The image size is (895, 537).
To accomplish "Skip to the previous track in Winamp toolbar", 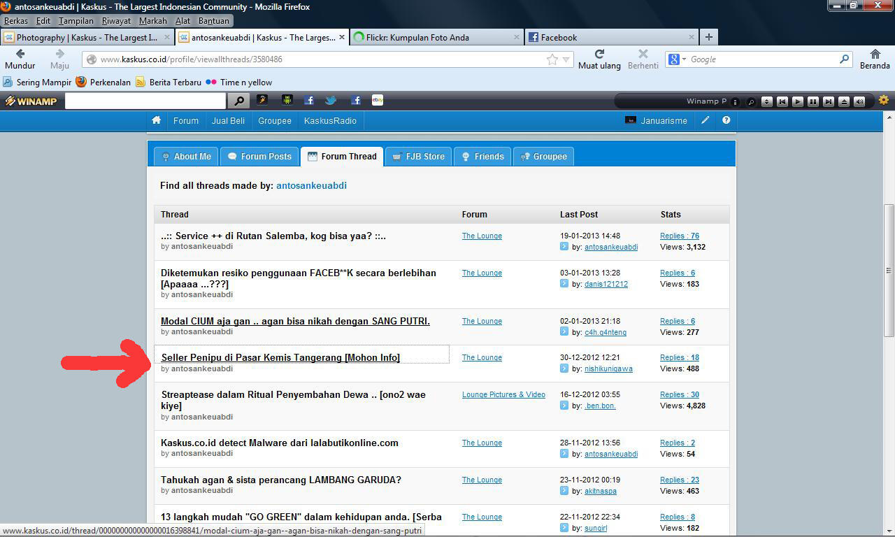I will (782, 101).
